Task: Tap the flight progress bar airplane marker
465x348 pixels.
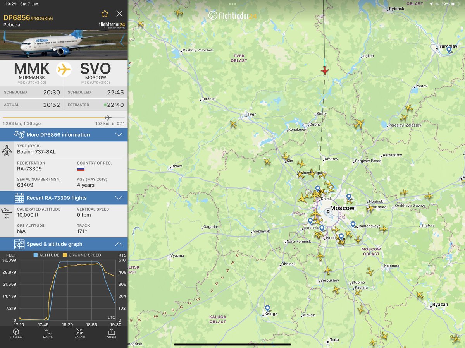Action: click(x=108, y=118)
